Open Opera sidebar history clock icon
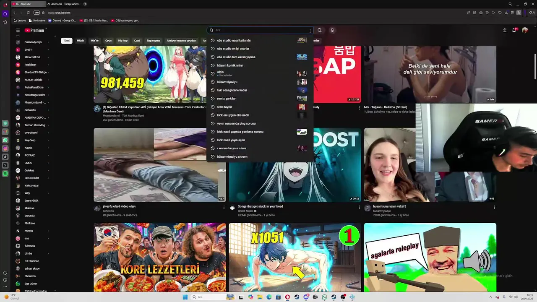The width and height of the screenshot is (537, 302). click(5, 280)
